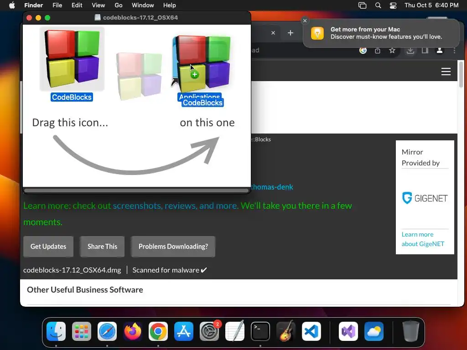Click the Applications folder shortcut icon
This screenshot has width=467, height=350.
click(202, 63)
